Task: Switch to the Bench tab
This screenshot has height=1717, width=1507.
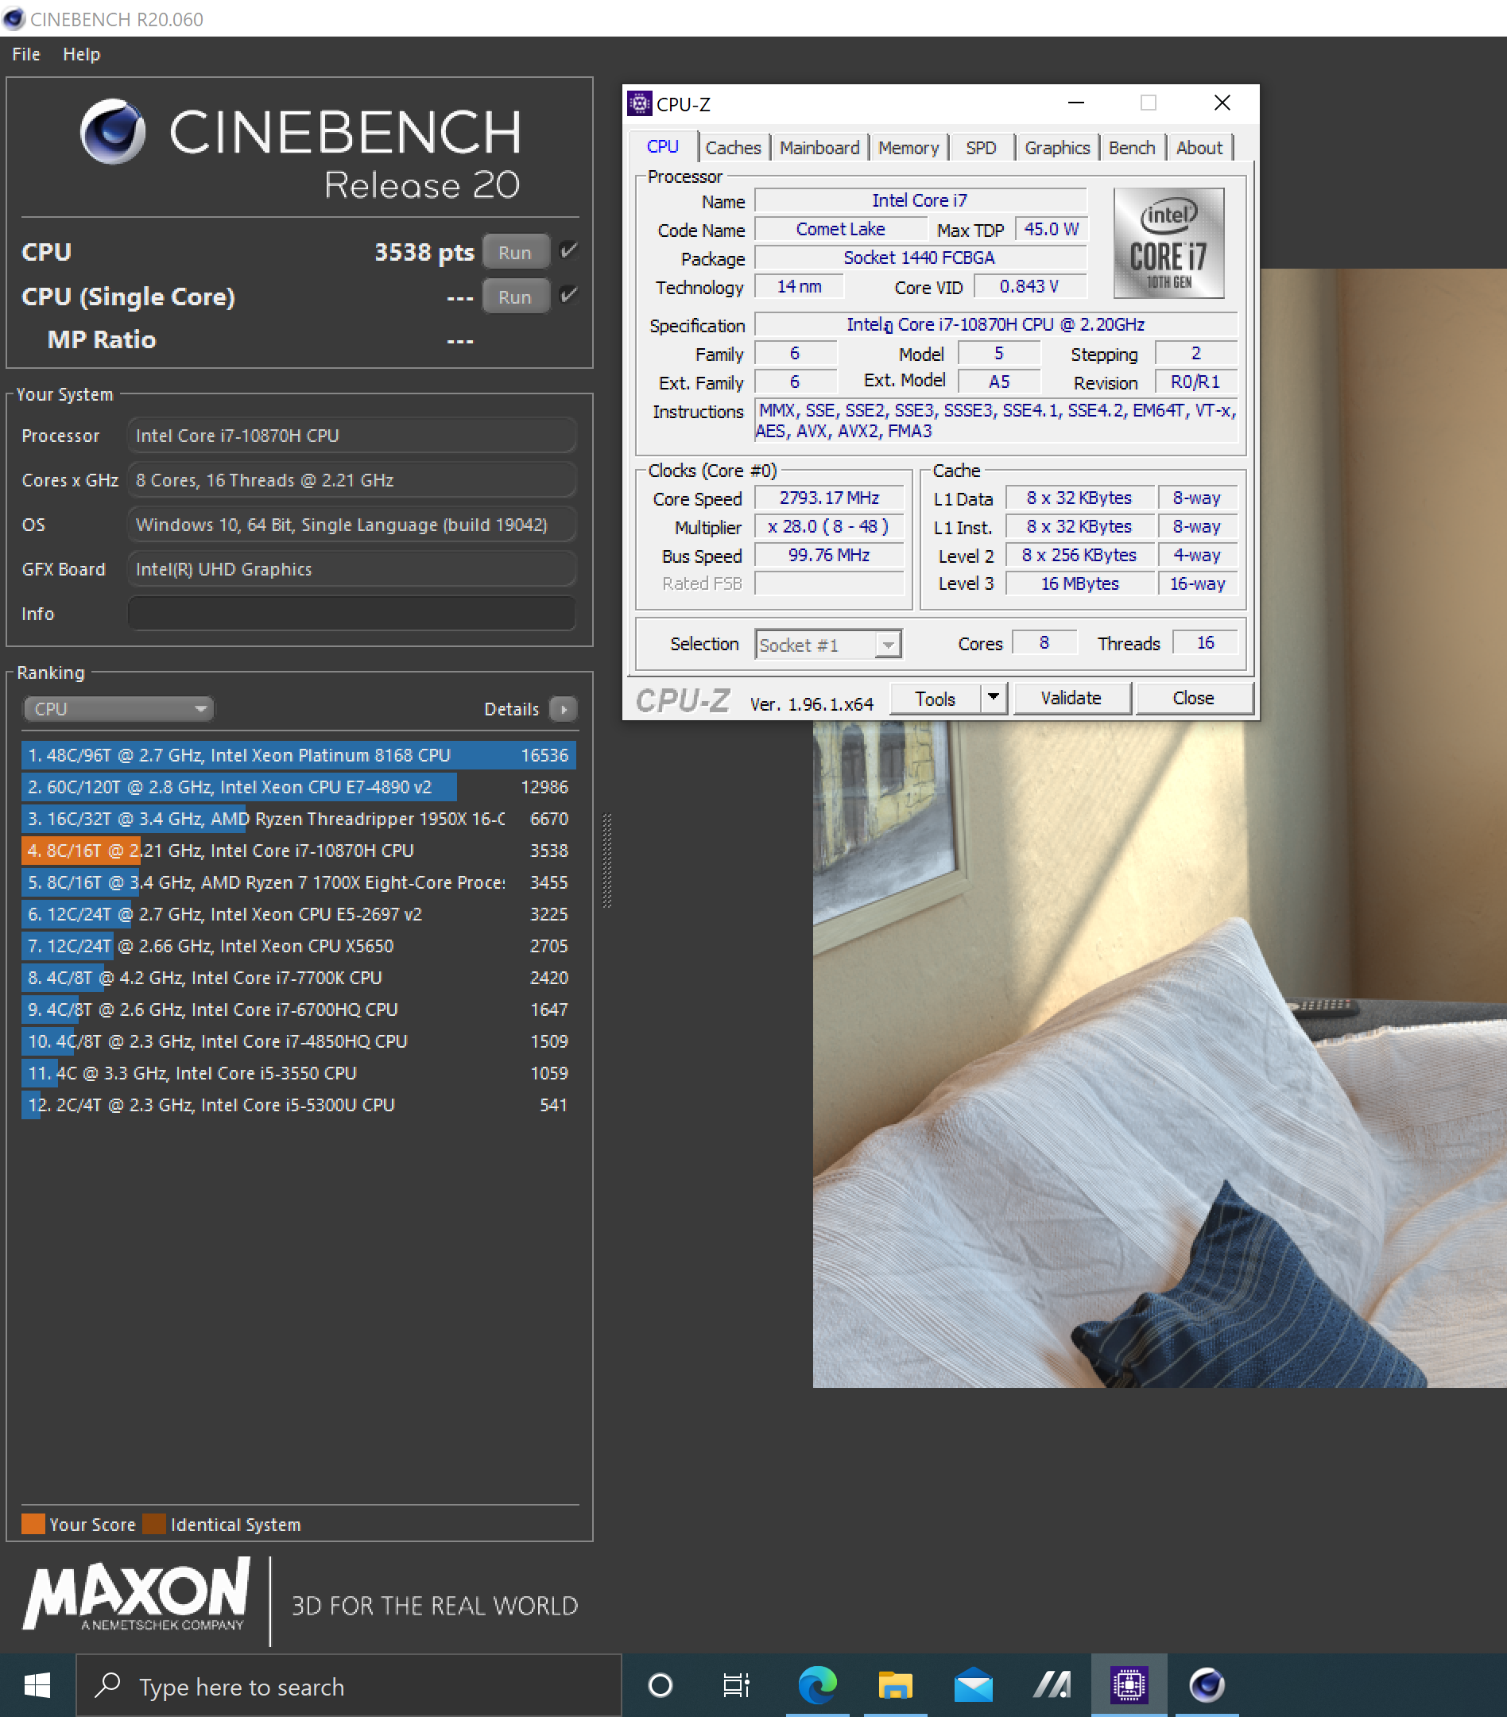Action: (x=1132, y=148)
